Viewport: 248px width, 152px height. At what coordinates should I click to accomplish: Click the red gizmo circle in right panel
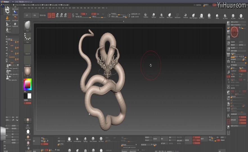tap(235, 32)
